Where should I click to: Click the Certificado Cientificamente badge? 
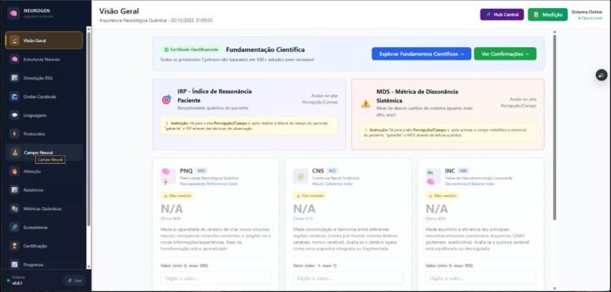tap(191, 49)
